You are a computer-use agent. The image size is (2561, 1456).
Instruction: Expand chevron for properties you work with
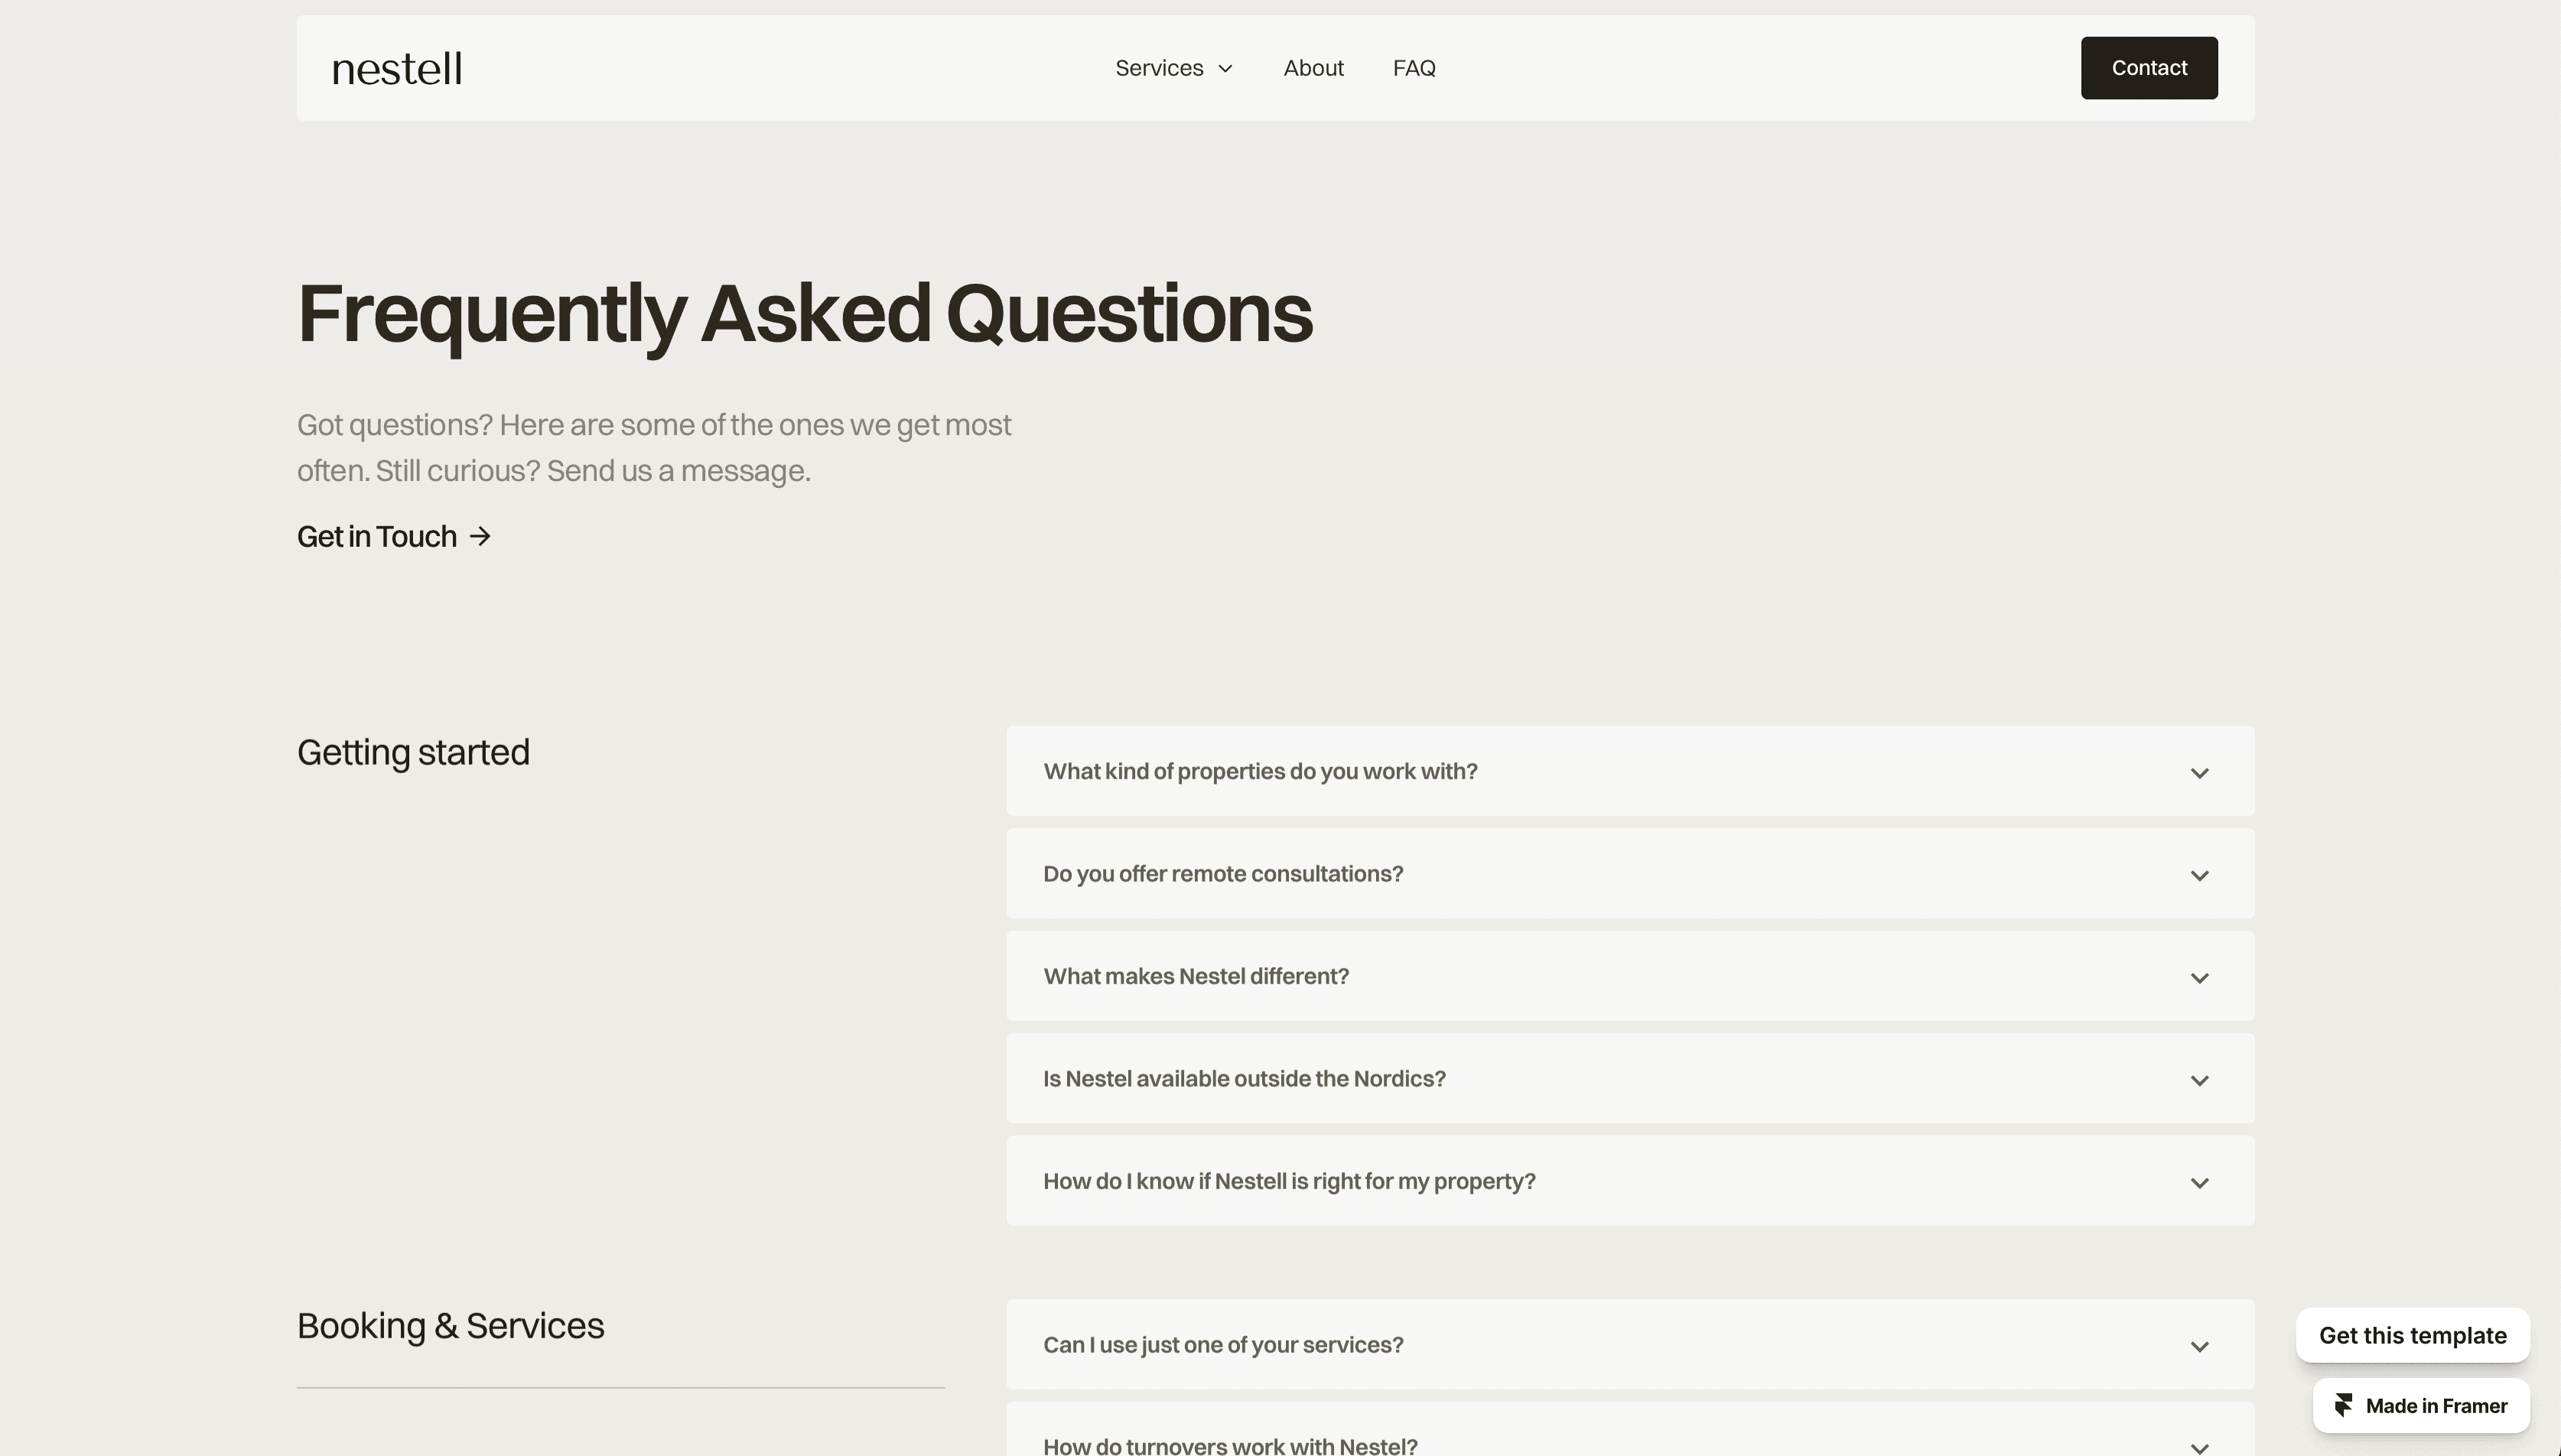point(2199,773)
